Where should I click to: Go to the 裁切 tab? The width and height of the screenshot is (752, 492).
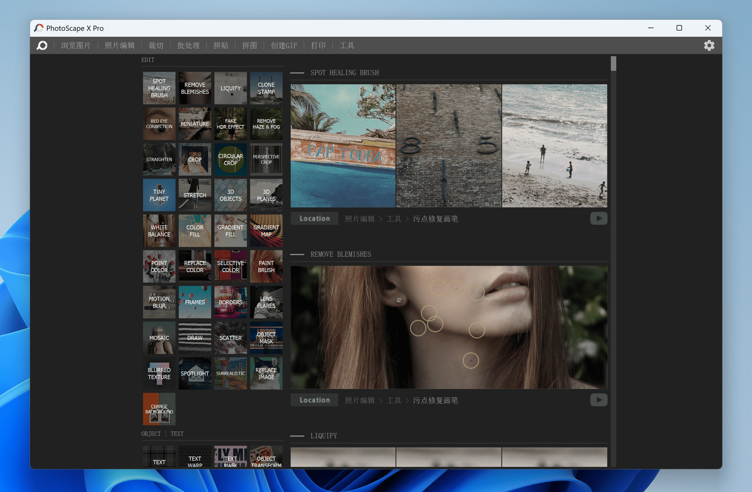(156, 46)
